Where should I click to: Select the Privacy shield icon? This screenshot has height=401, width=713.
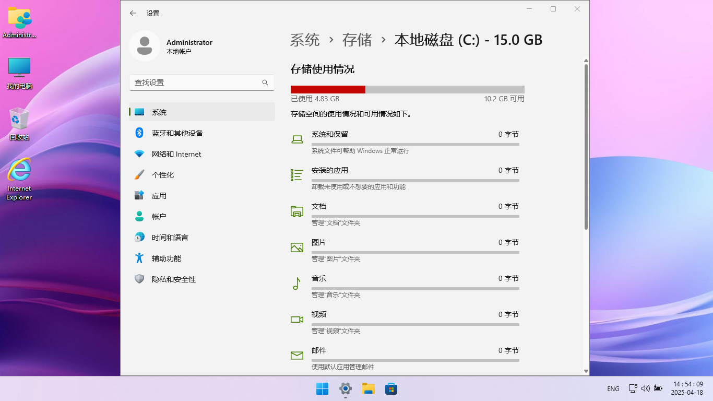click(x=139, y=279)
